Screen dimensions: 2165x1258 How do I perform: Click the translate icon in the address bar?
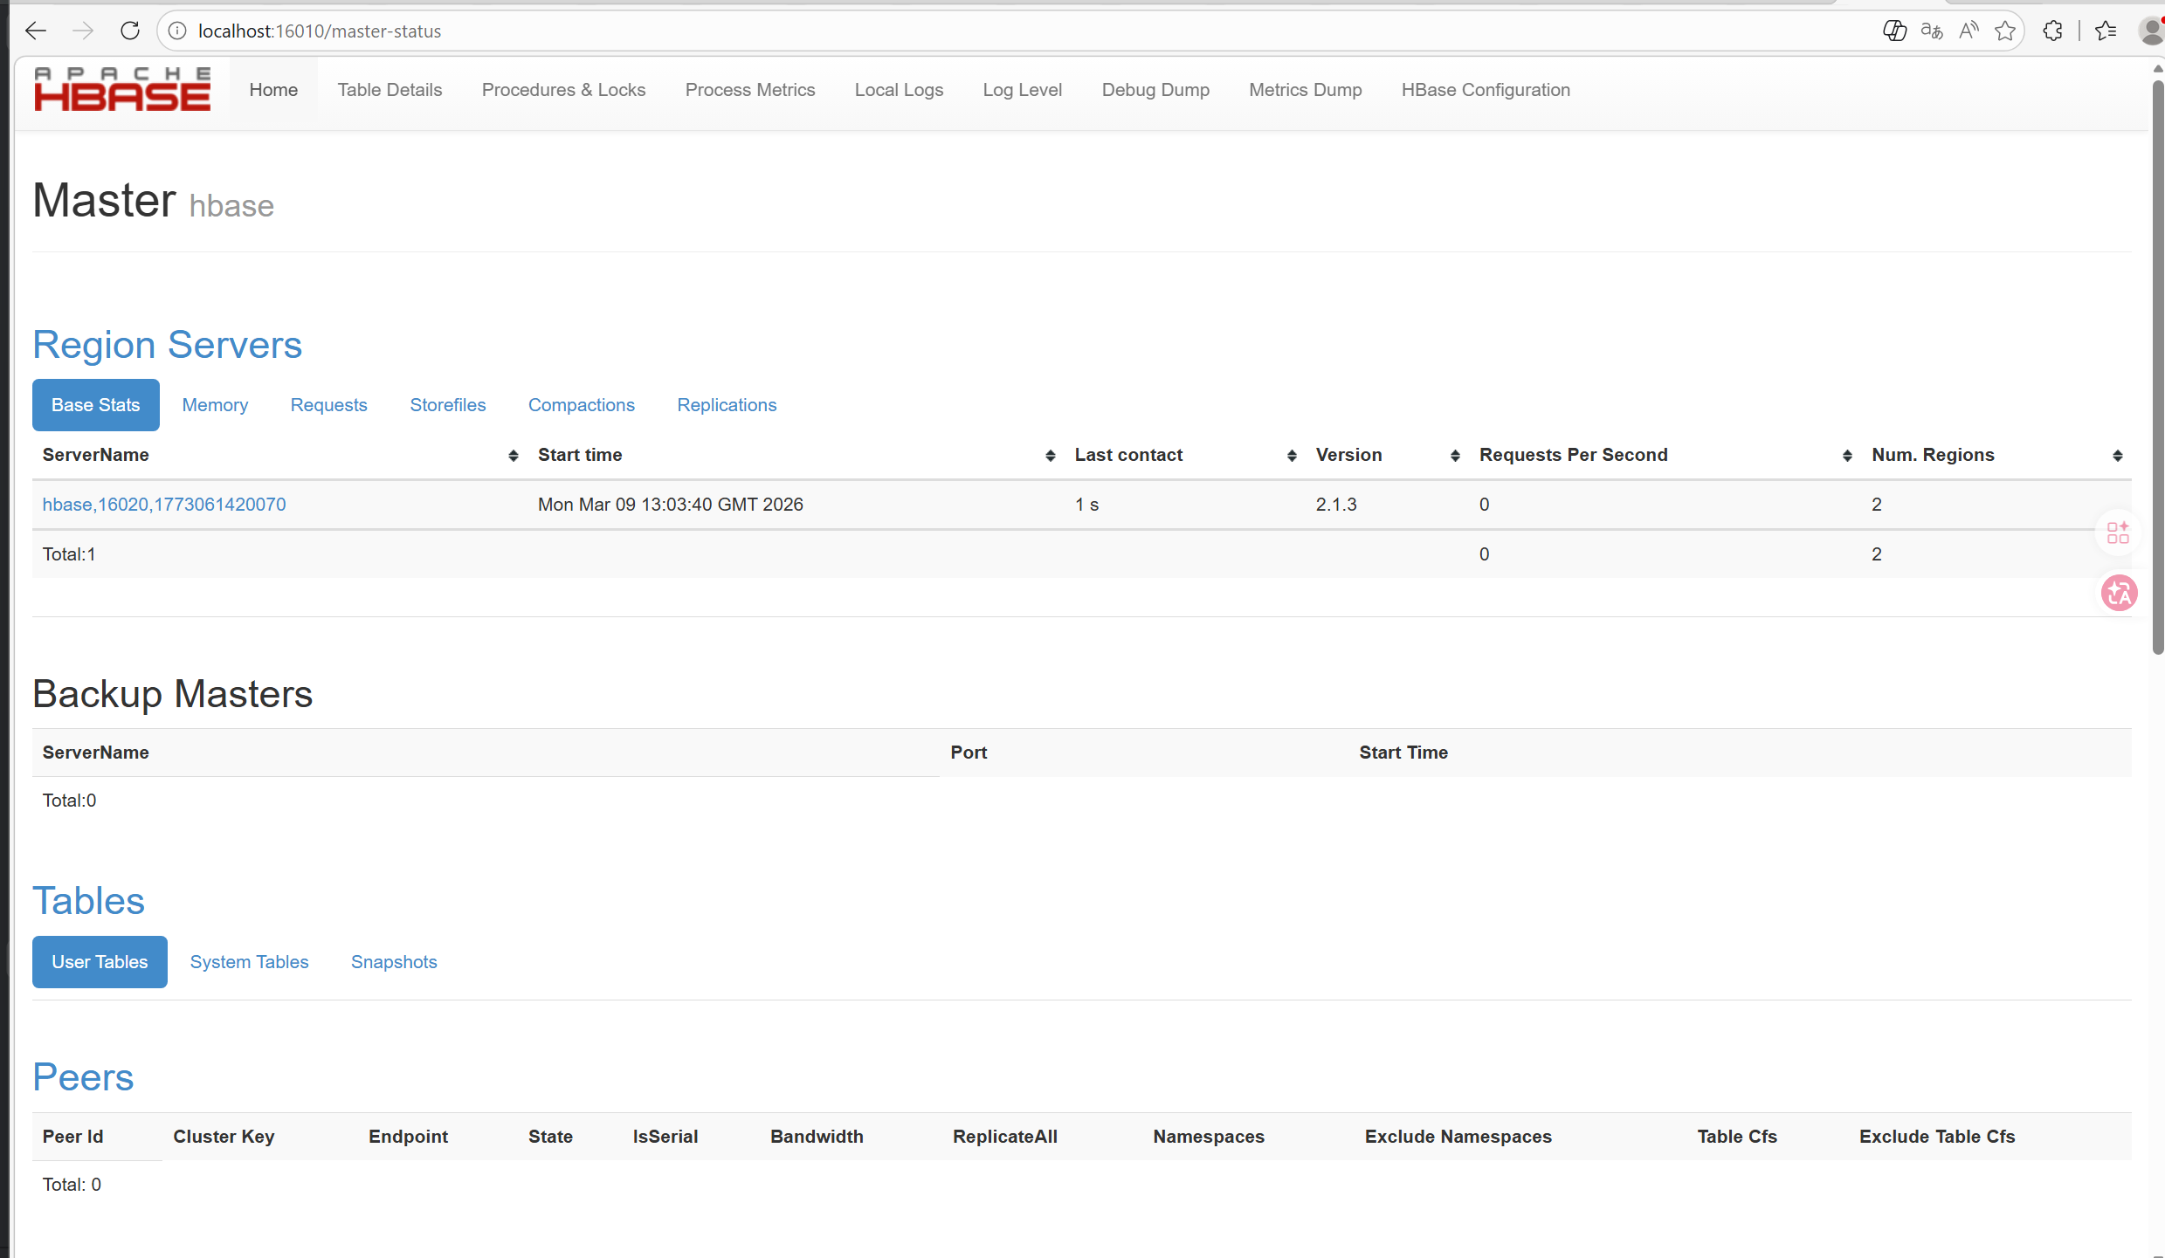(1932, 31)
